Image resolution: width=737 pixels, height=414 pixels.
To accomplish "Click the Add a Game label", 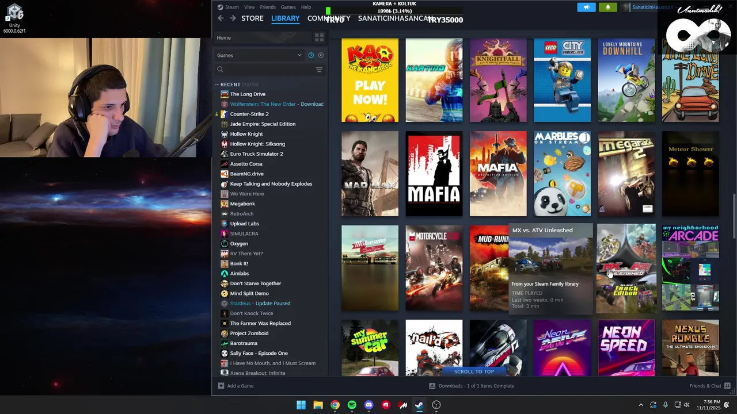I will pyautogui.click(x=240, y=386).
